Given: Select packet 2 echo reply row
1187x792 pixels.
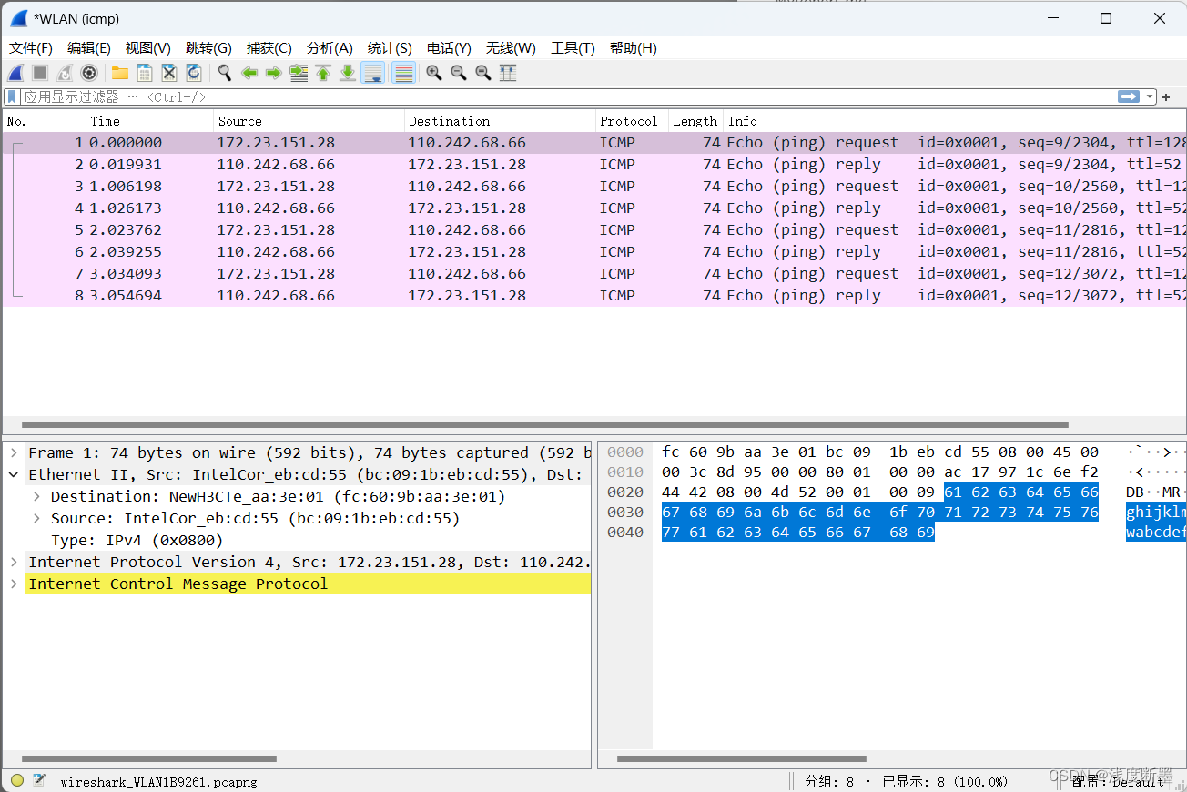Looking at the screenshot, I should pos(593,165).
